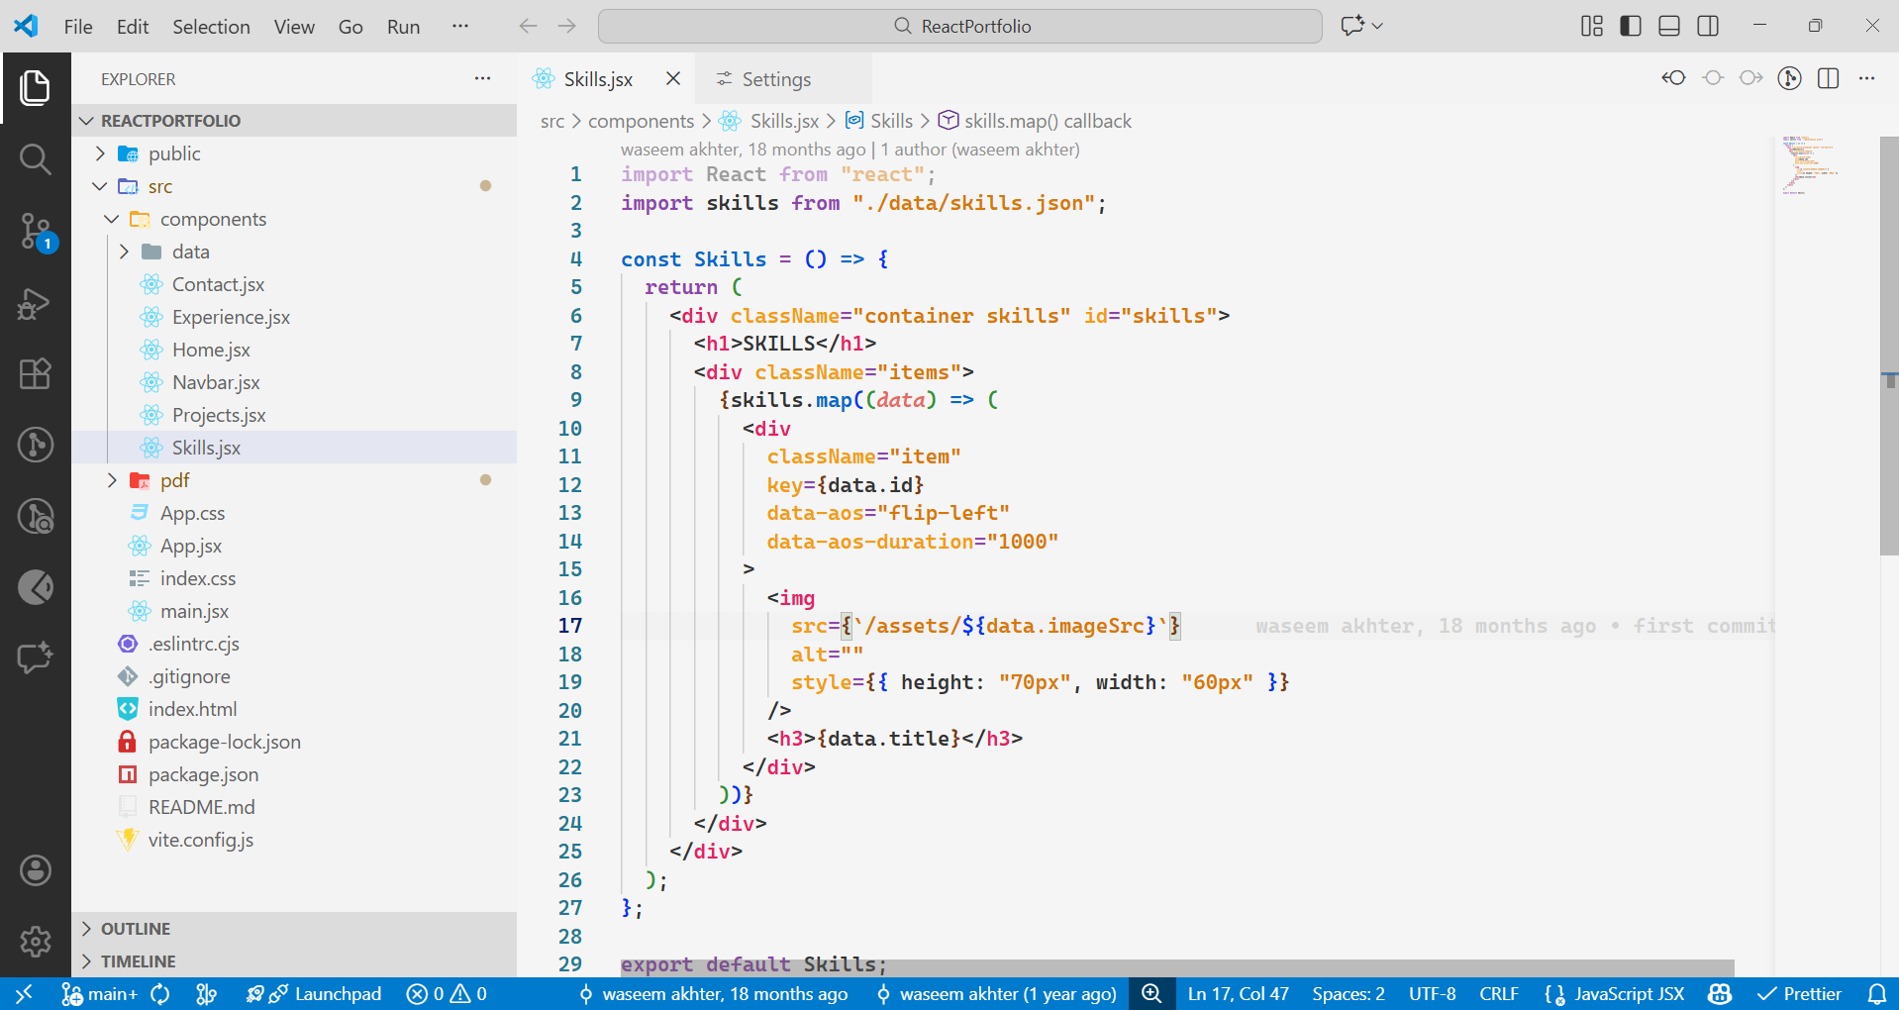Open the Search view

coord(36,158)
